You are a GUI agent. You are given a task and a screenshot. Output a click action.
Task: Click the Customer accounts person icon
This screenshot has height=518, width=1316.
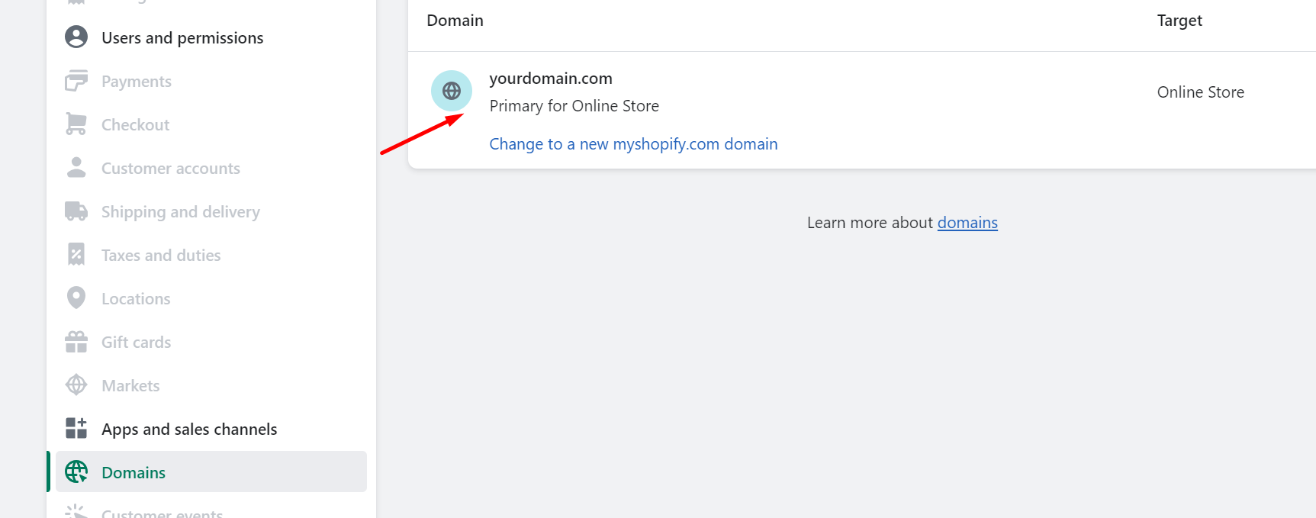click(x=76, y=168)
